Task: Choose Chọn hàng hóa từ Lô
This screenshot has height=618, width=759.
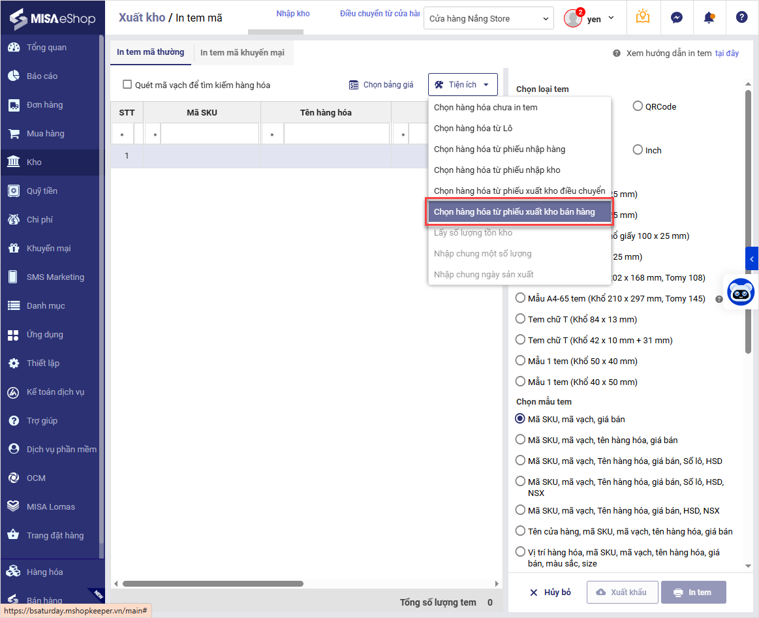Action: (x=519, y=129)
